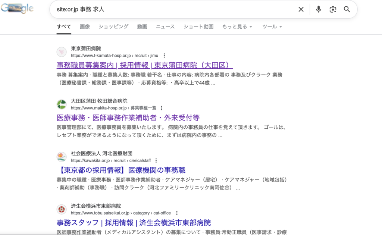Start voice search with microphone icon
Screen dimensions: 382x235
tap(318, 9)
